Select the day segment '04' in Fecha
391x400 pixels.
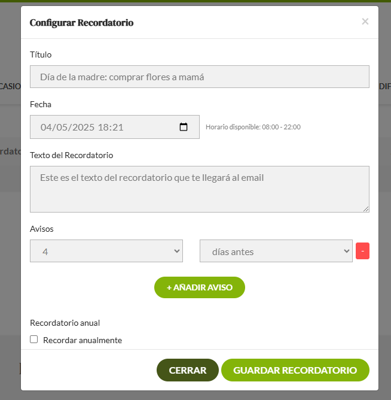coord(46,128)
